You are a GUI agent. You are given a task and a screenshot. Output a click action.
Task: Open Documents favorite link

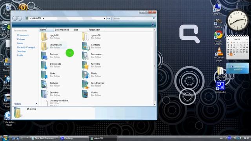pyautogui.click(x=23, y=35)
